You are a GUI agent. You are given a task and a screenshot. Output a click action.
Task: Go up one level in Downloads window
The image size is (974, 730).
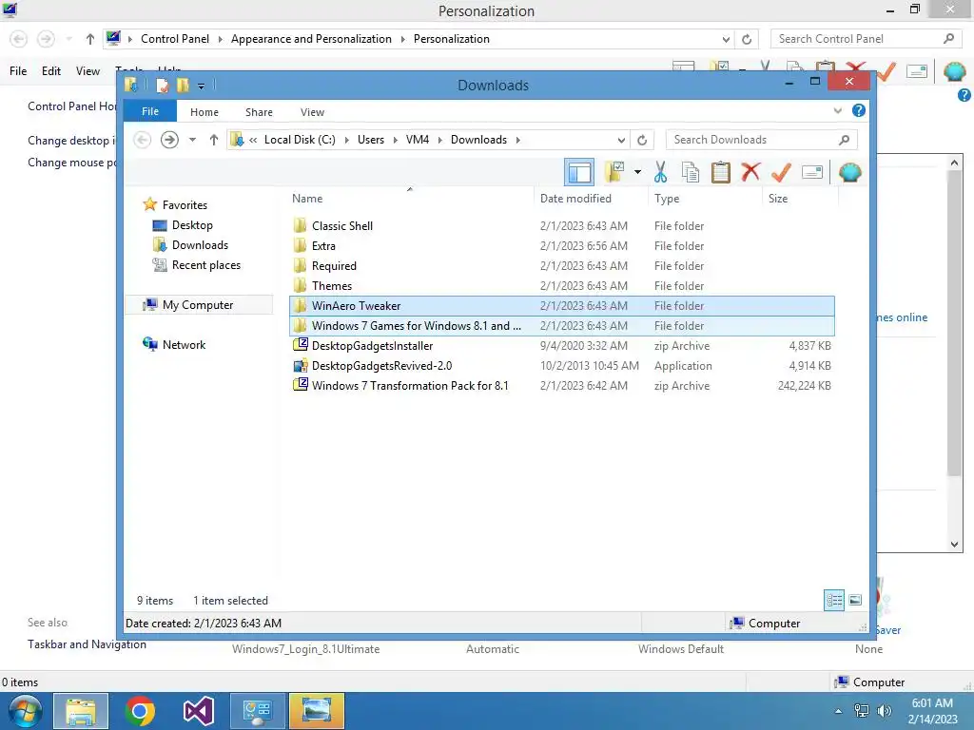tap(214, 140)
